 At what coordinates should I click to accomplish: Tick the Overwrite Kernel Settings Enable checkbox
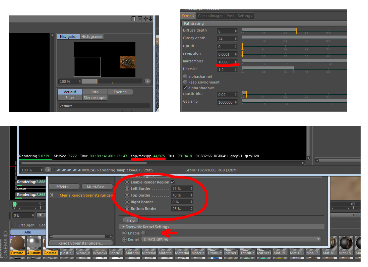(143, 233)
